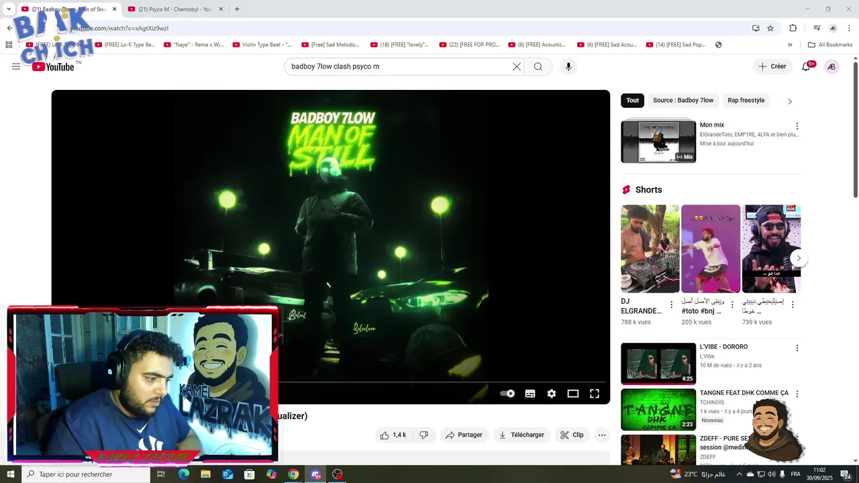Click the Télécharger download button
This screenshot has width=859, height=483.
tap(521, 435)
